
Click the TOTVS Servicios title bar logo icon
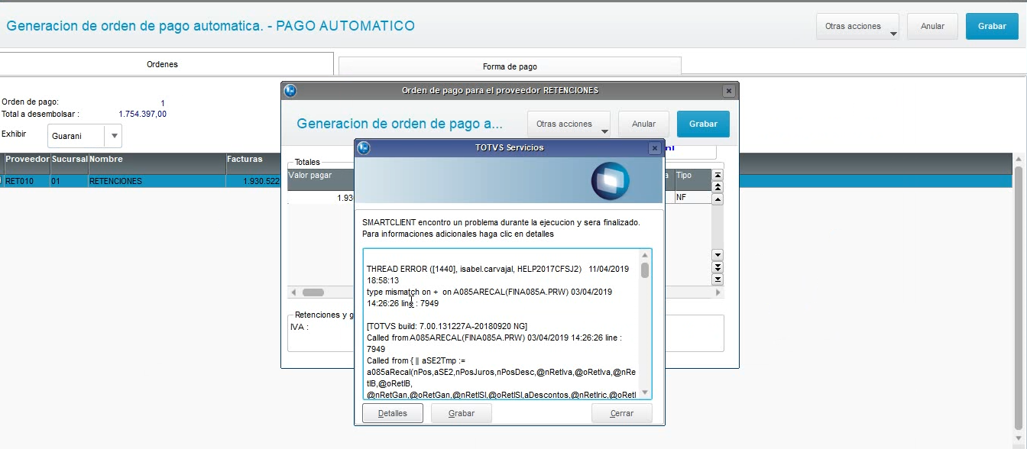pos(364,148)
